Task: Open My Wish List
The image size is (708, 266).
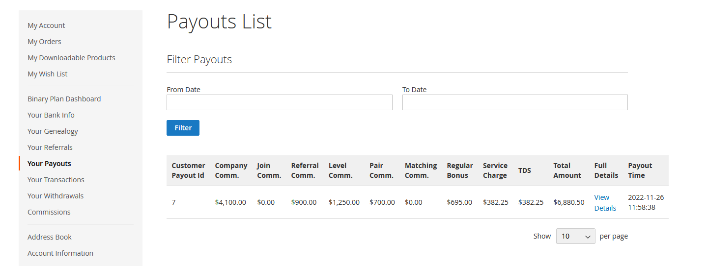Action: (x=48, y=74)
